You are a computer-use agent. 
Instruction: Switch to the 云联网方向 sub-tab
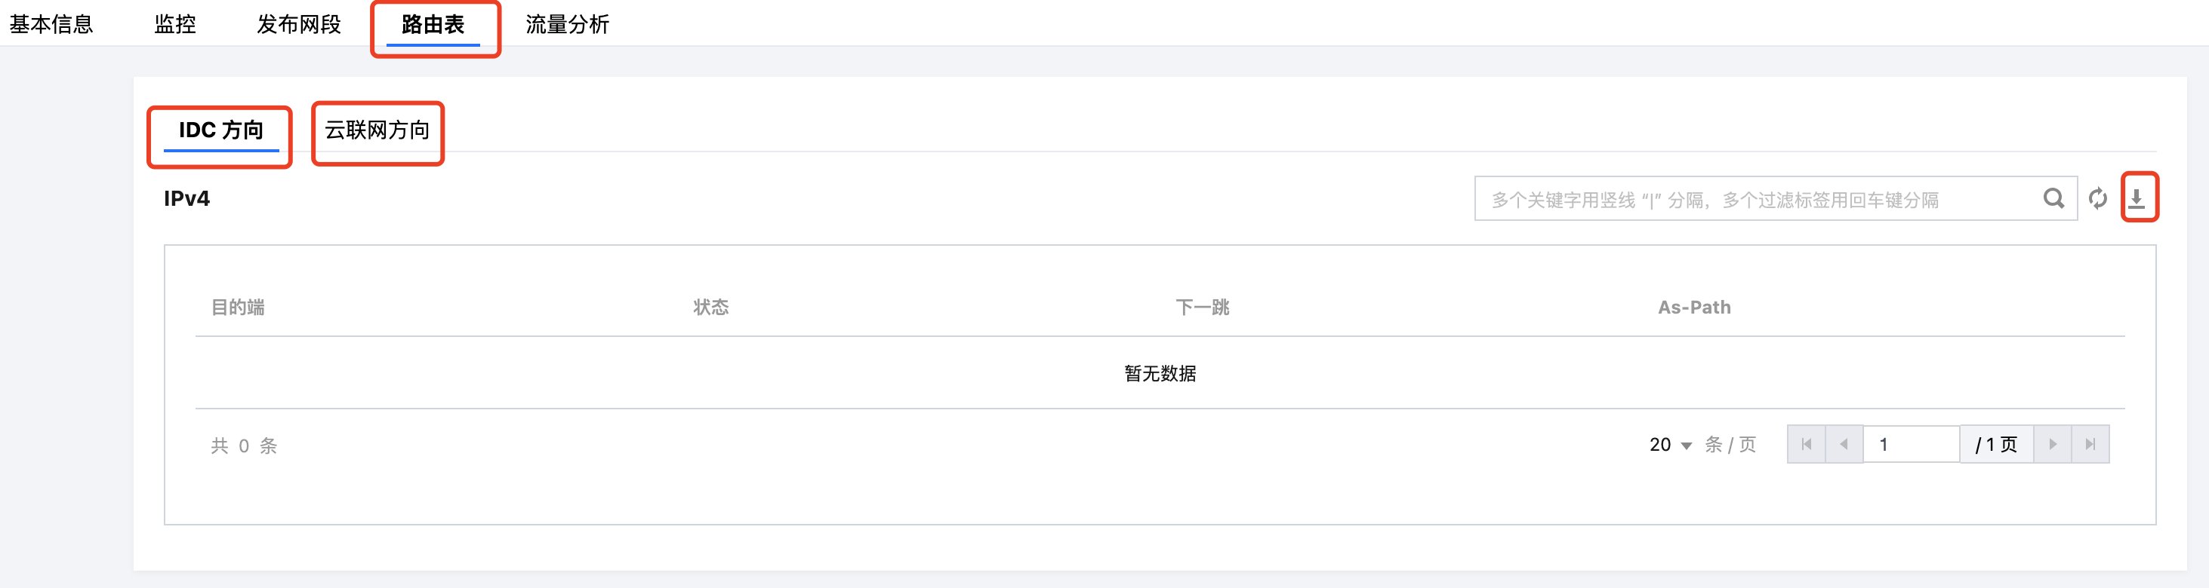(377, 130)
